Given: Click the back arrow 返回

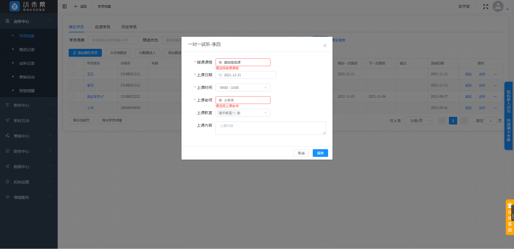Looking at the screenshot, I should 80,6.
